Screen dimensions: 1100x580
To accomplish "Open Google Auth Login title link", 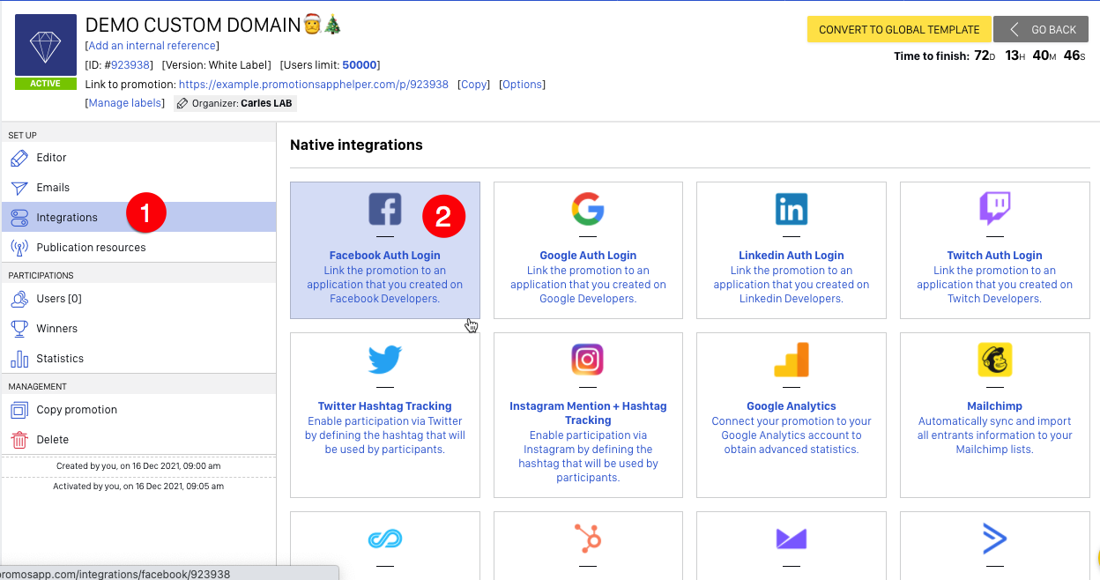I will coord(588,256).
